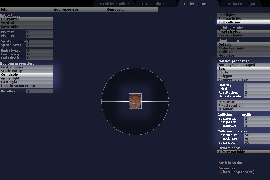The height and width of the screenshot is (180, 270).
Task: Open the Add resources menu
Action: pos(66,10)
